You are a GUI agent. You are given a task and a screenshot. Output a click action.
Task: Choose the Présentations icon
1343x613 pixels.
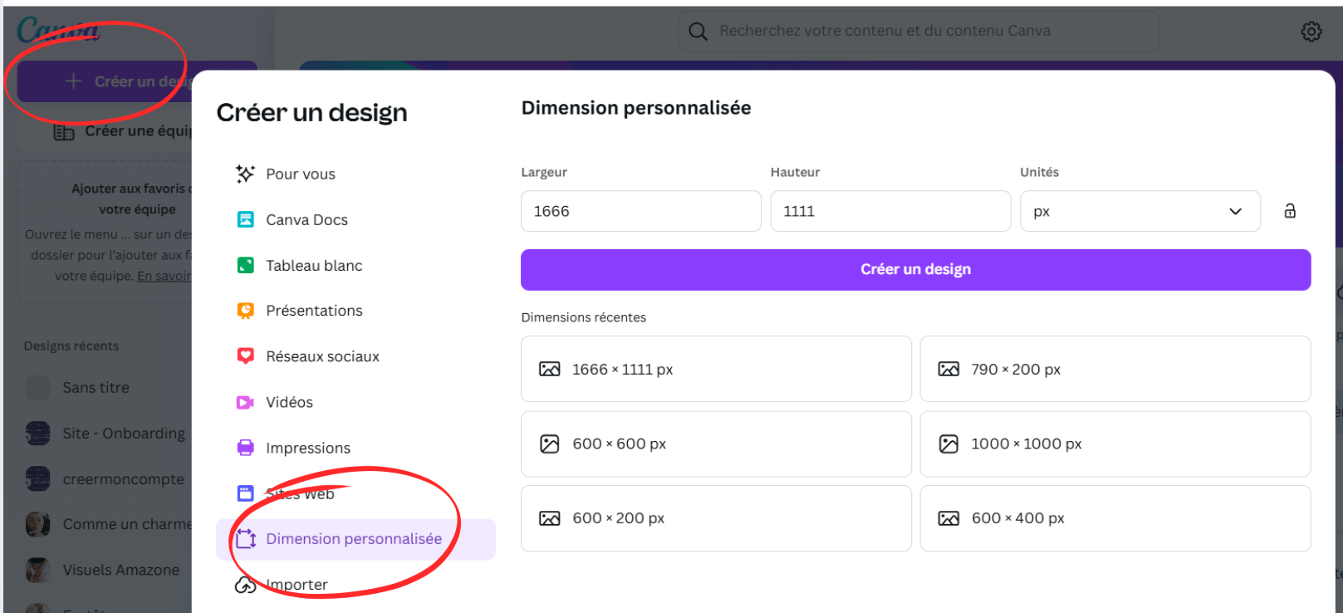click(x=246, y=311)
